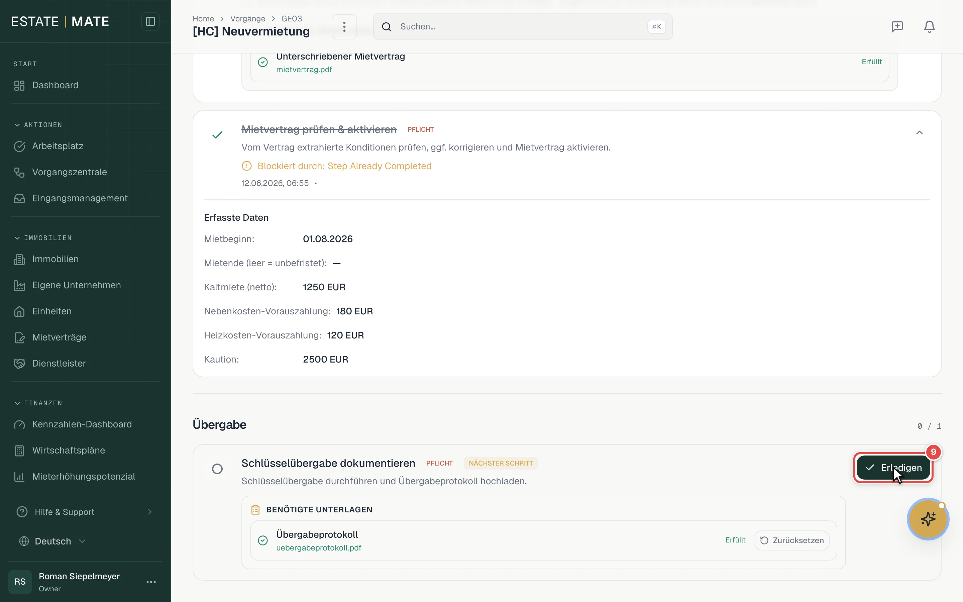
Task: Collapse the sidebar with the panel icon
Action: pyautogui.click(x=150, y=21)
